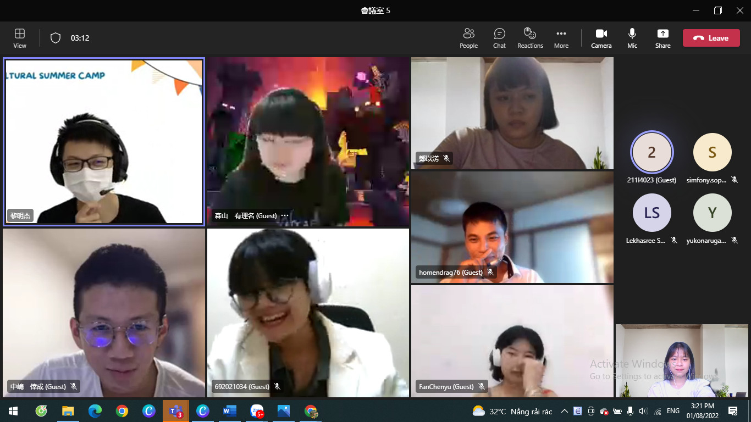Open Microsoft Teams in taskbar
The height and width of the screenshot is (422, 751).
(x=176, y=411)
